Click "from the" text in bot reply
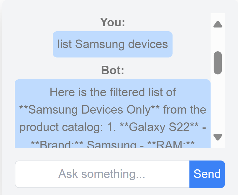 [x=185, y=110]
